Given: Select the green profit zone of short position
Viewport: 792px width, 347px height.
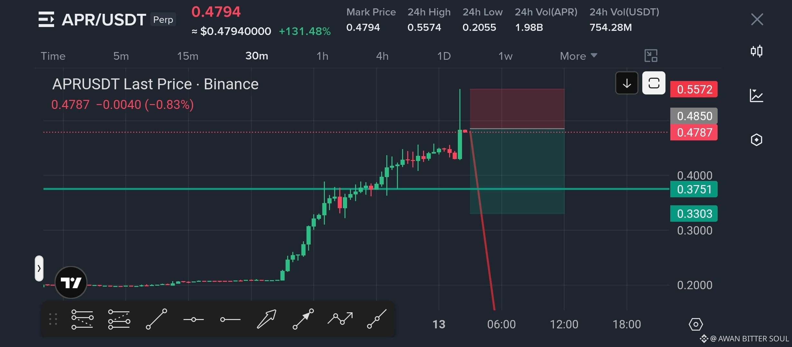Looking at the screenshot, I should (517, 171).
